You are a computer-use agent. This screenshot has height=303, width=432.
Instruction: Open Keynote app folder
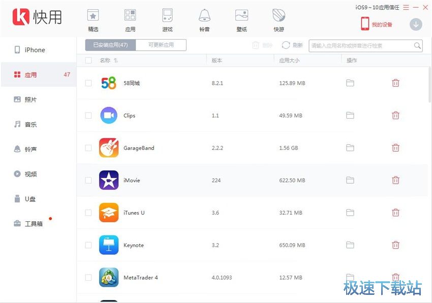click(350, 245)
